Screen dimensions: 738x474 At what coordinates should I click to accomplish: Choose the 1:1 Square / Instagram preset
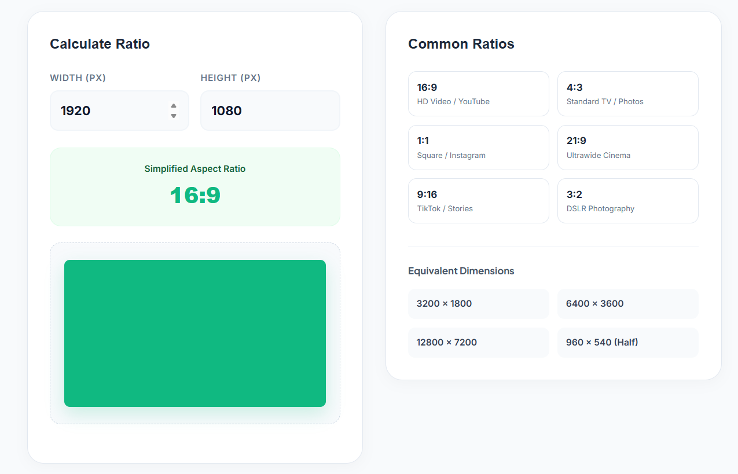[x=479, y=148]
